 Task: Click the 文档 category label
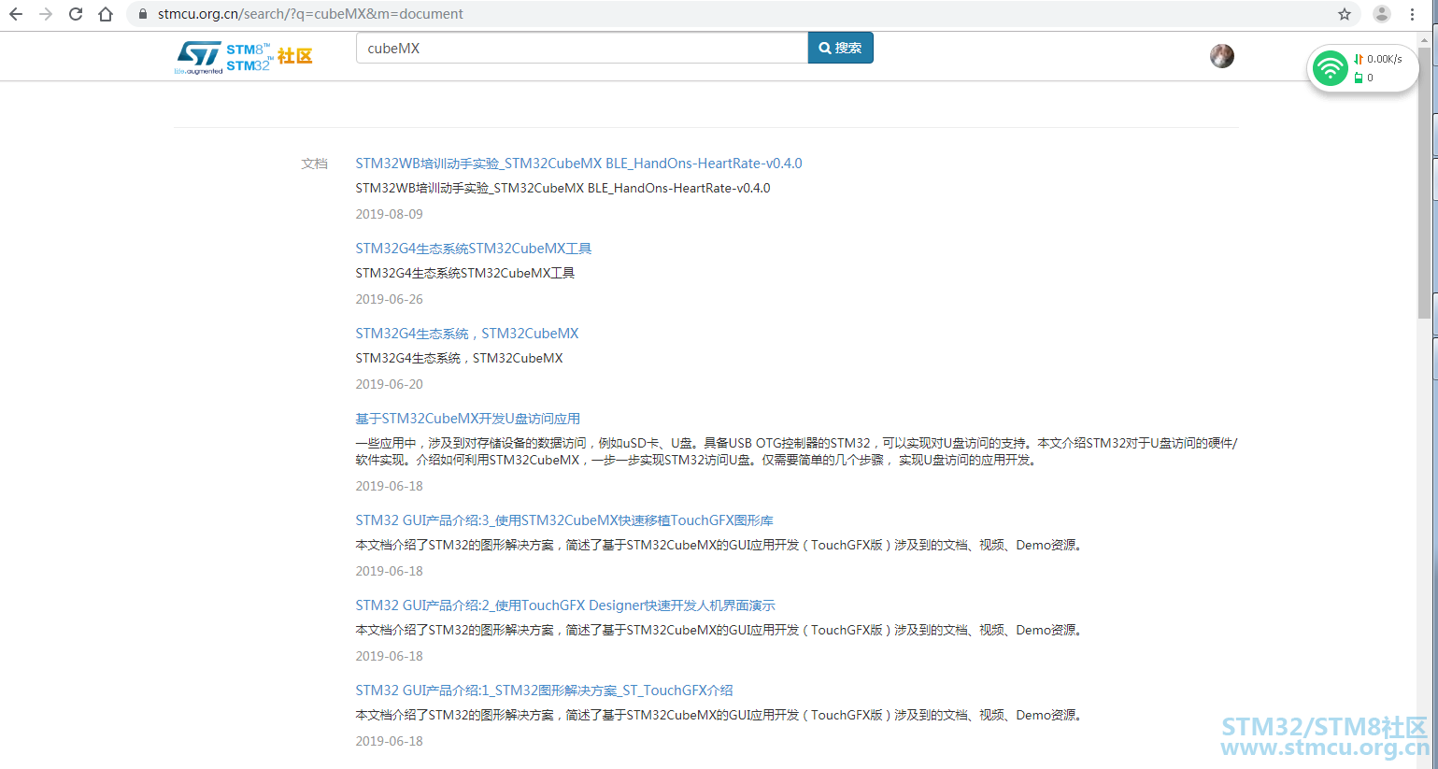pyautogui.click(x=314, y=164)
